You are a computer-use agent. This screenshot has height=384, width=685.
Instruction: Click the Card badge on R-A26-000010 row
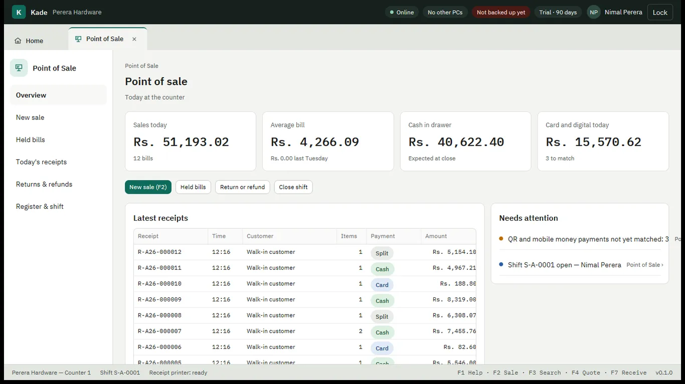coord(382,285)
